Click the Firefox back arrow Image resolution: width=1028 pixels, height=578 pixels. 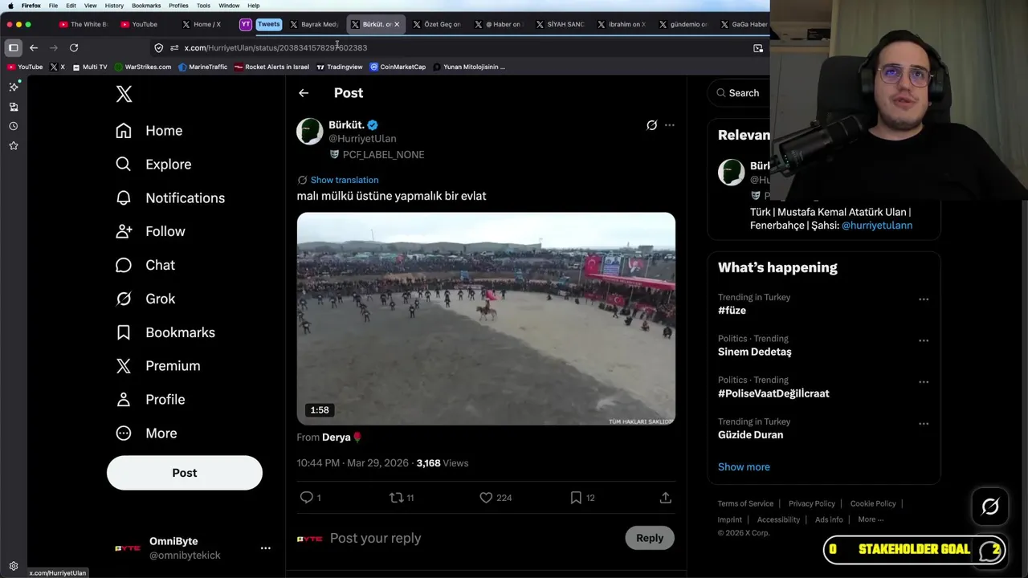pos(34,48)
